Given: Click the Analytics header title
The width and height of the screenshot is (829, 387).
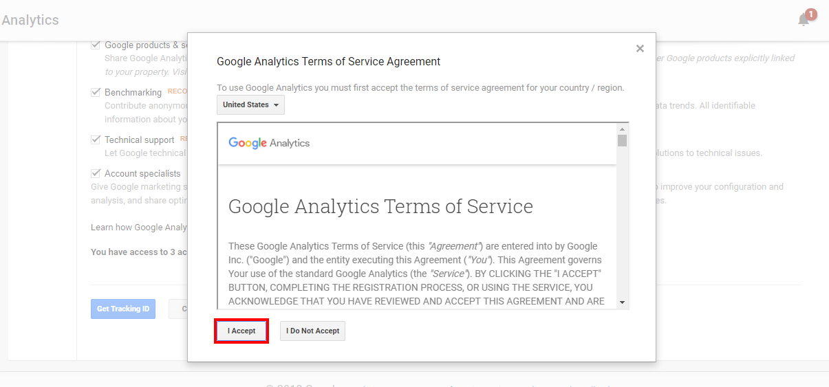Looking at the screenshot, I should (30, 20).
